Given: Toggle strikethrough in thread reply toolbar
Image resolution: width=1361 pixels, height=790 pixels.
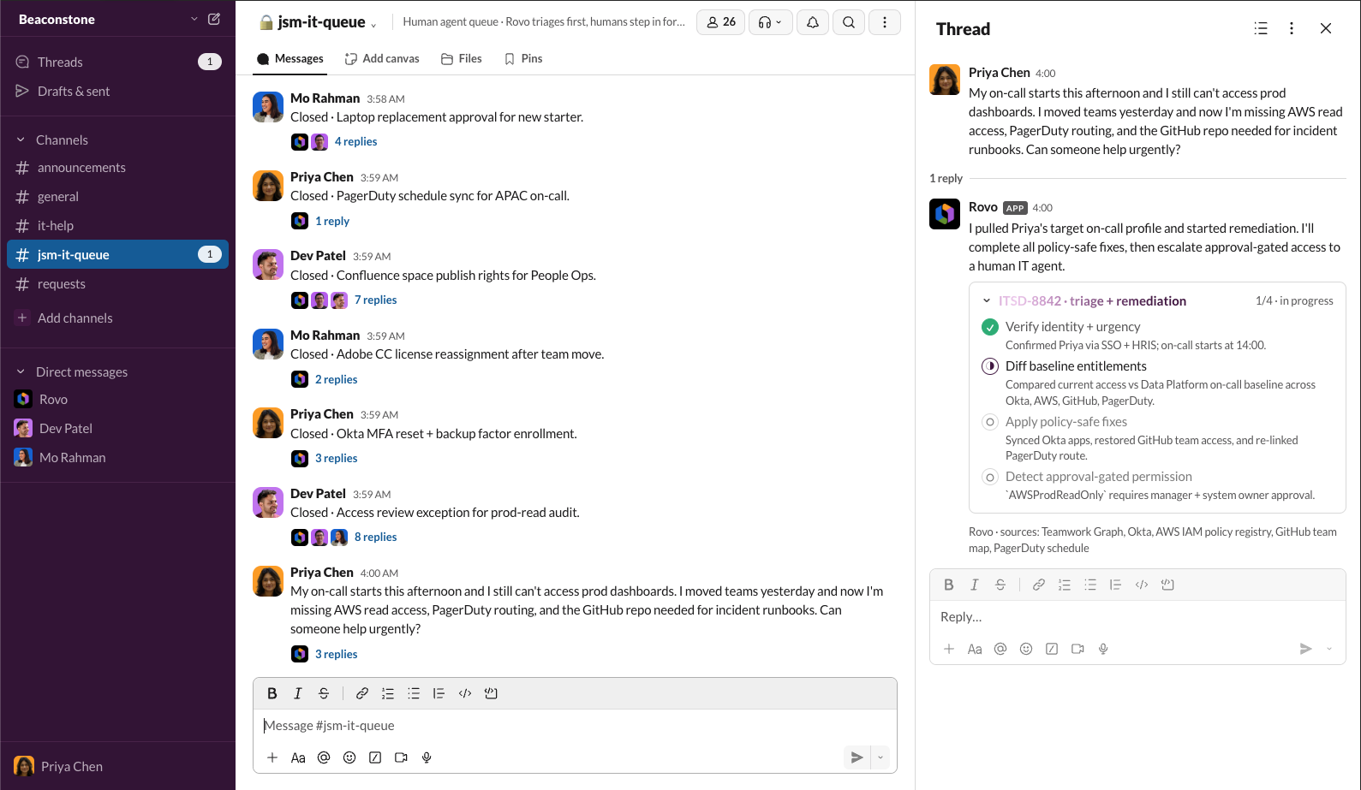Looking at the screenshot, I should [x=1000, y=585].
